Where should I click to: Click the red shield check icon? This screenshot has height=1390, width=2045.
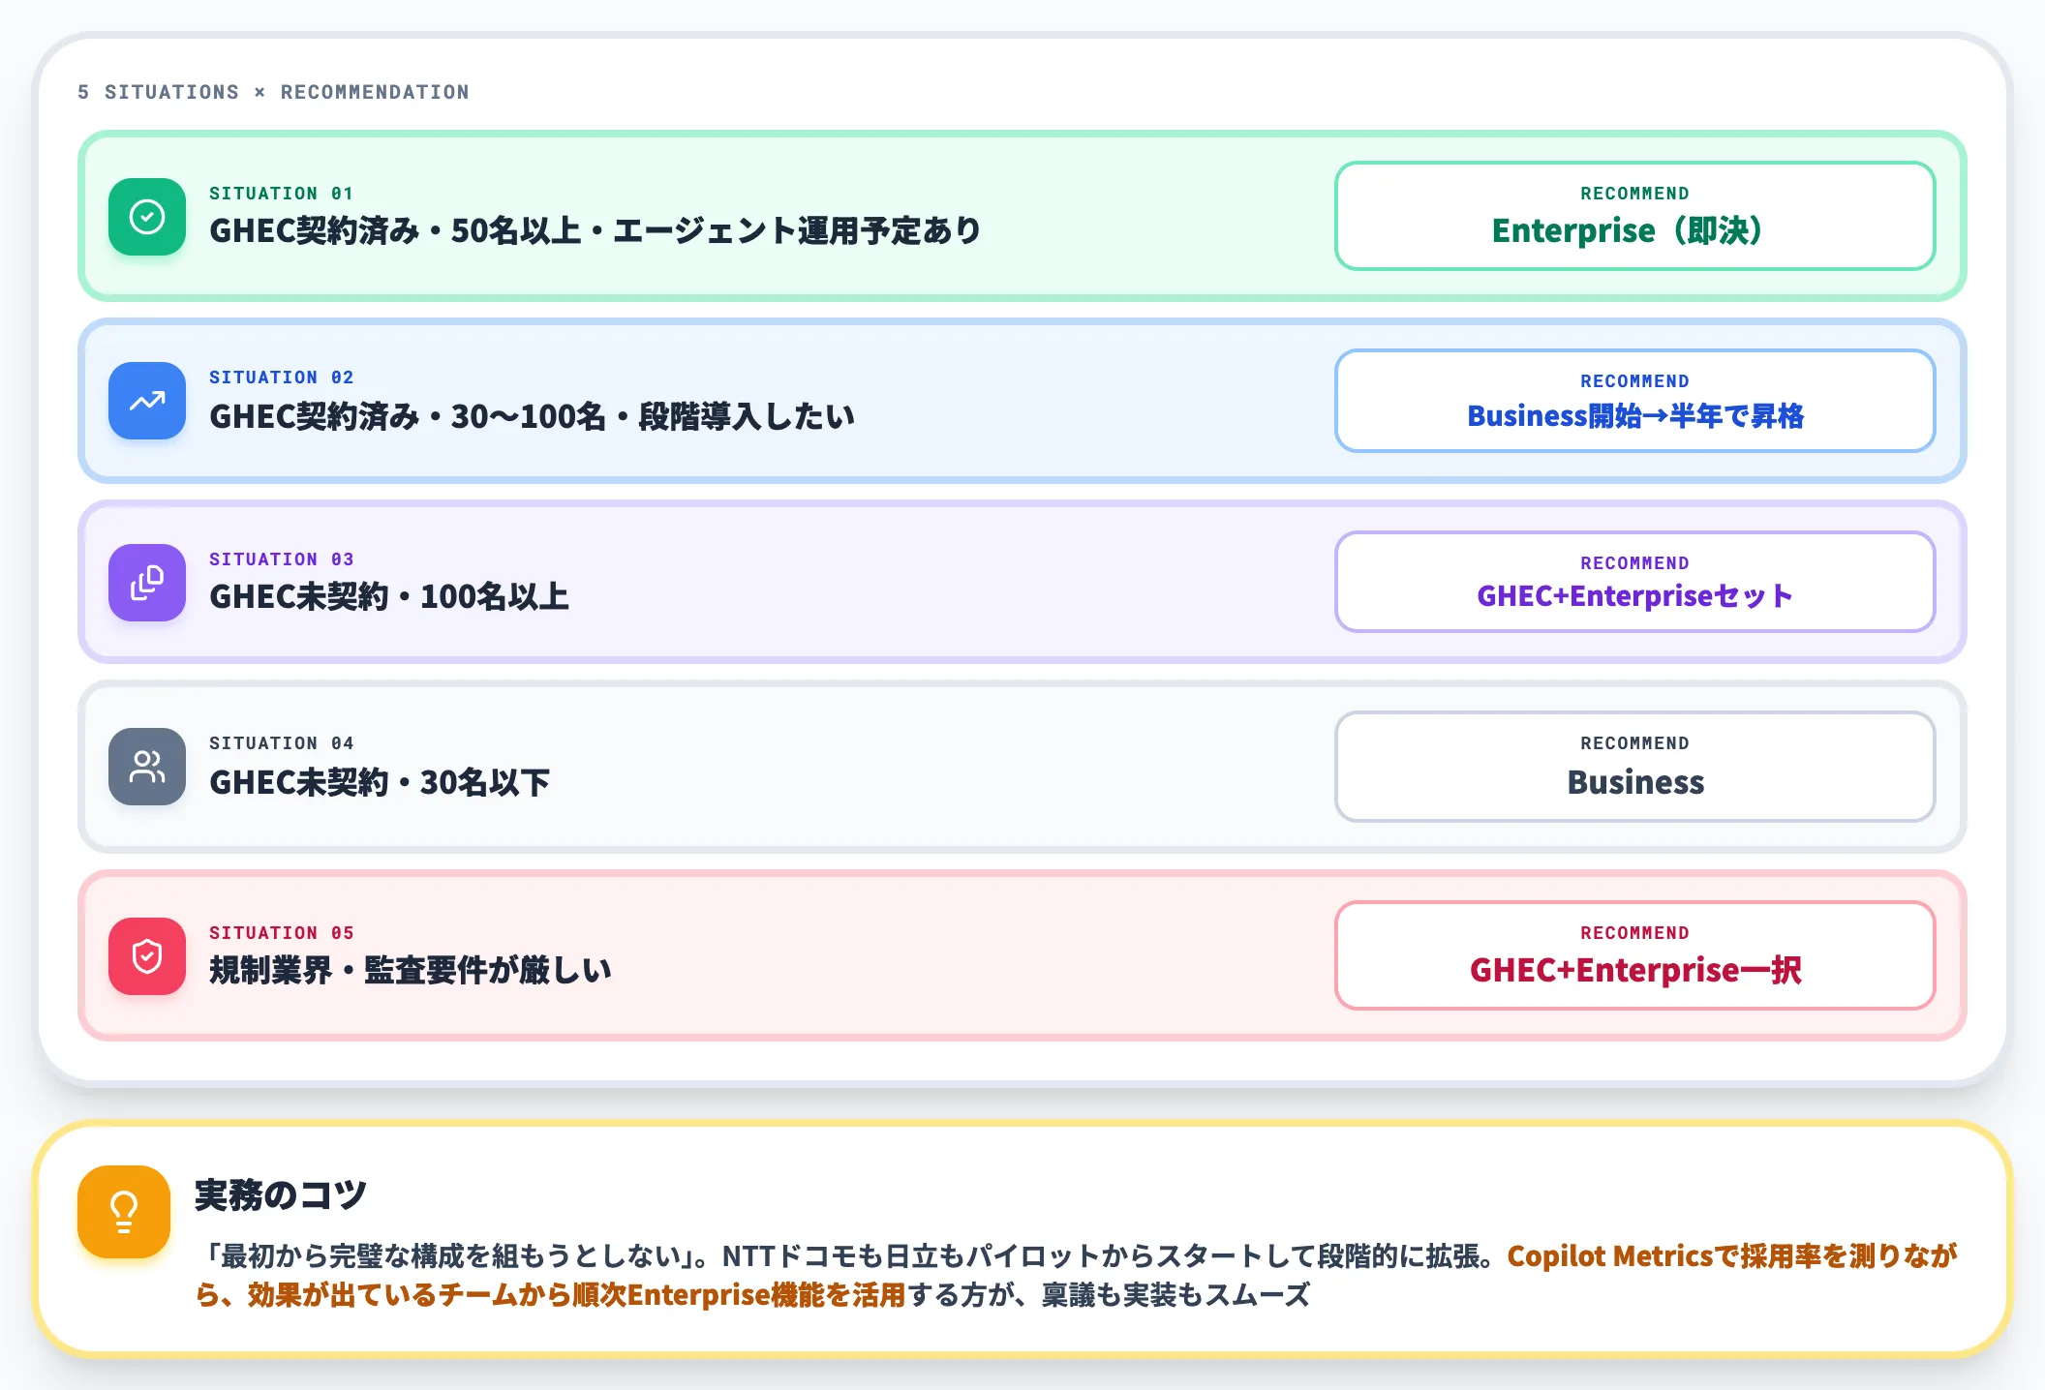(x=147, y=956)
